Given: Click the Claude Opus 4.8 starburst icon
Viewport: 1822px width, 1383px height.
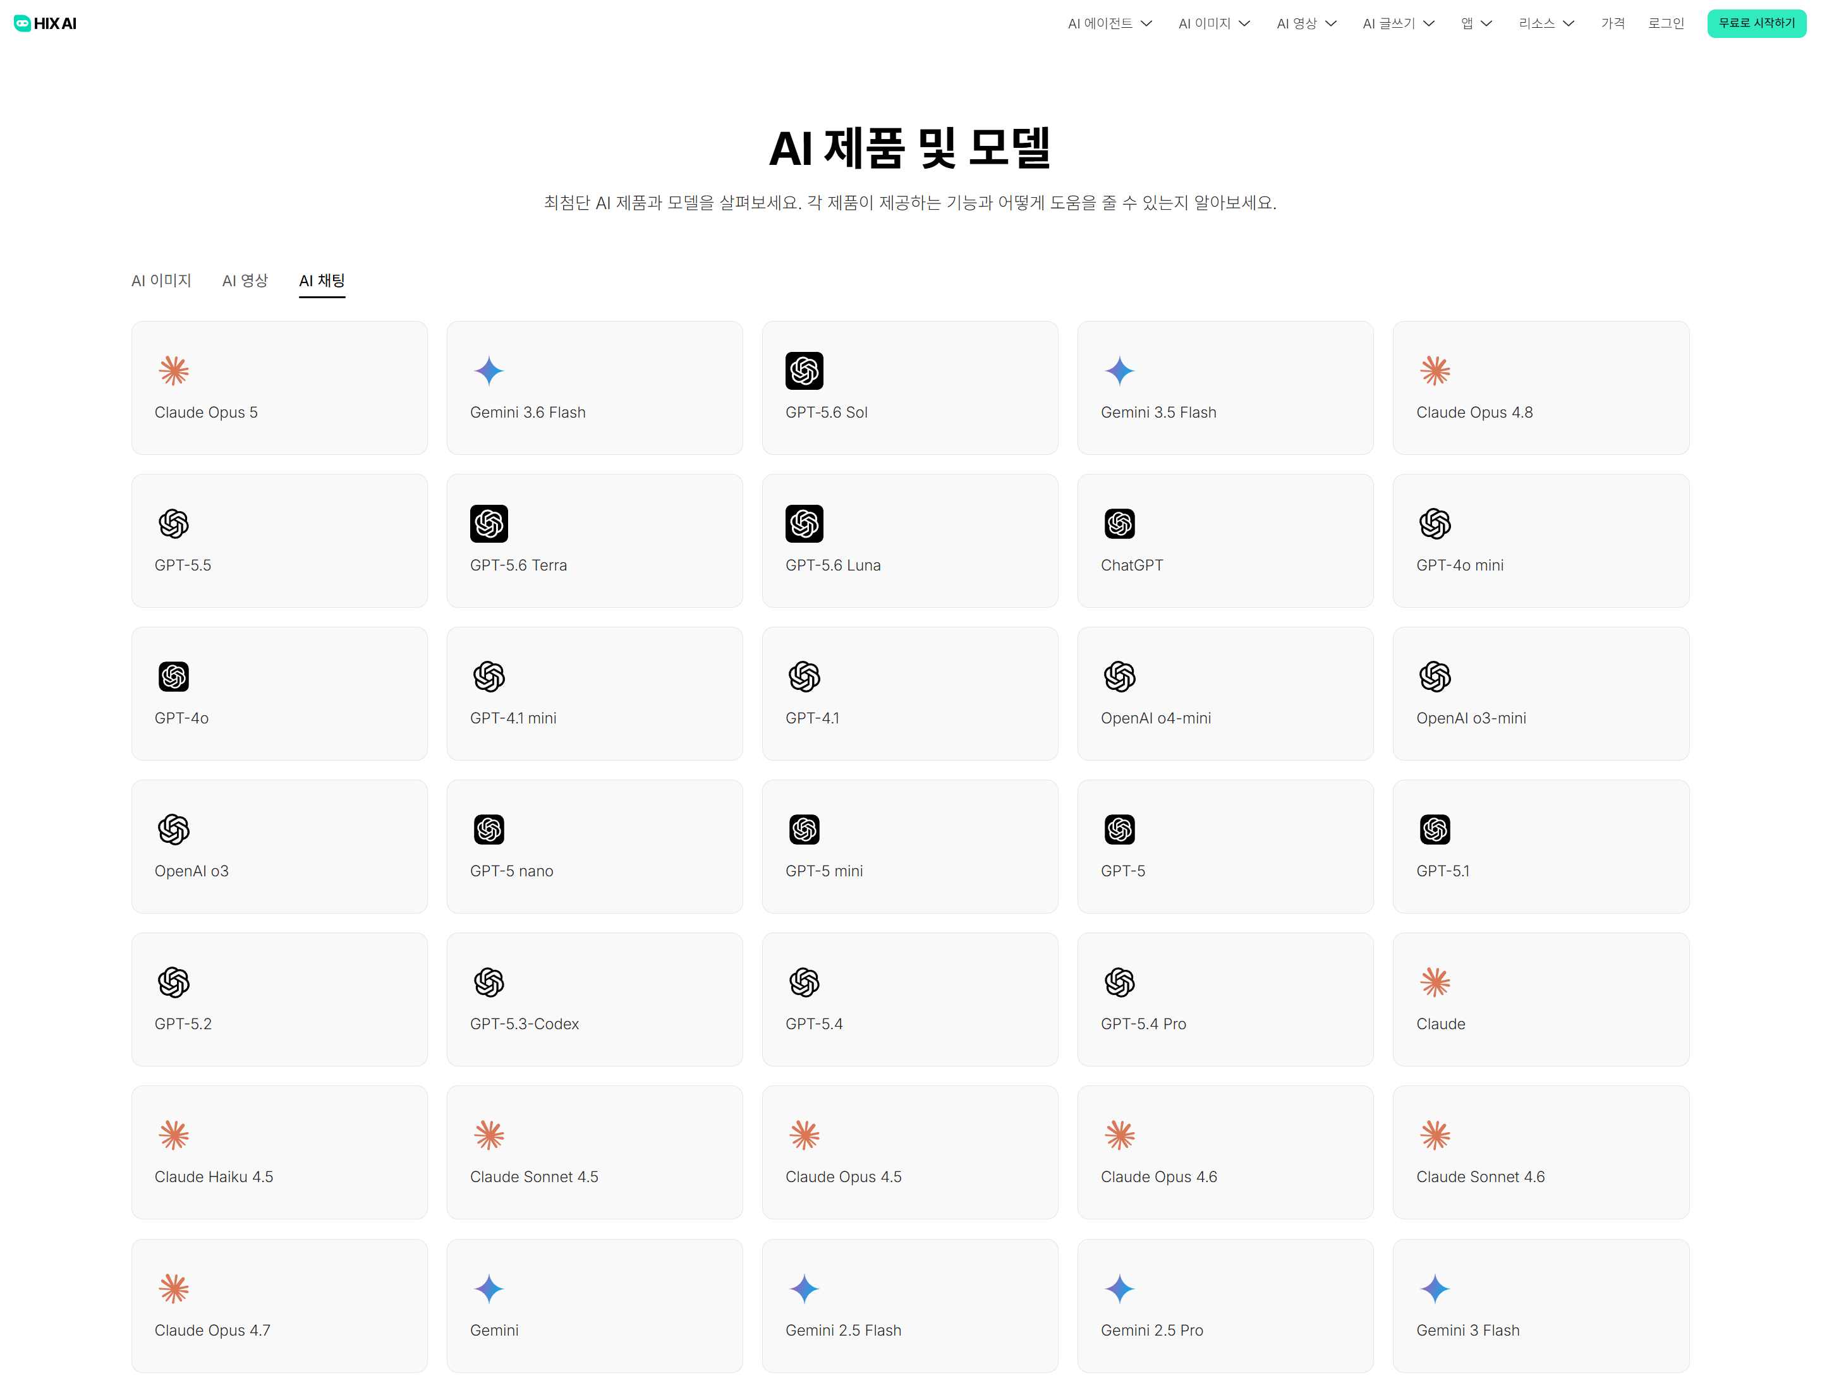Looking at the screenshot, I should click(x=1436, y=370).
